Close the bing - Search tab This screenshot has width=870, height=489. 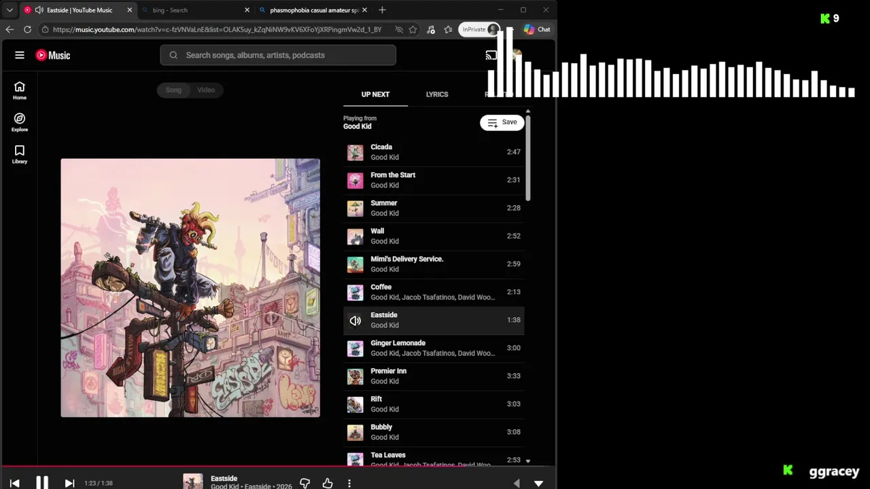tap(247, 10)
